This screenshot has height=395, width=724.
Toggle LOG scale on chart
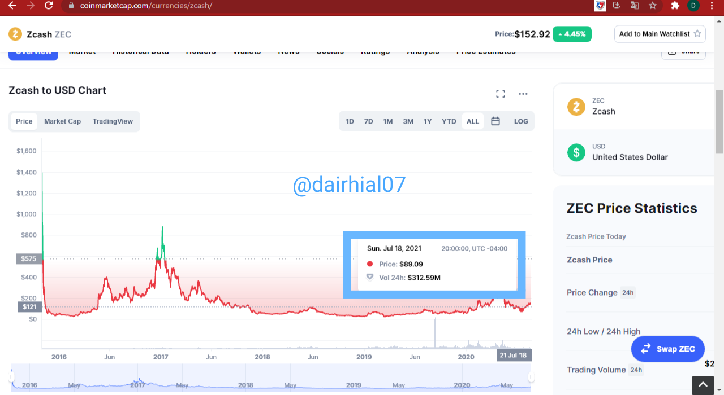point(521,121)
